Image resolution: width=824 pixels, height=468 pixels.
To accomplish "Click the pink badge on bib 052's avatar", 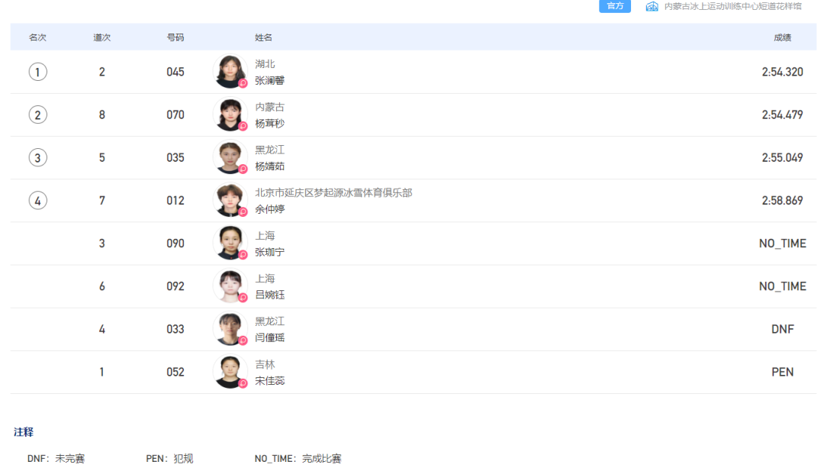I will [x=243, y=383].
